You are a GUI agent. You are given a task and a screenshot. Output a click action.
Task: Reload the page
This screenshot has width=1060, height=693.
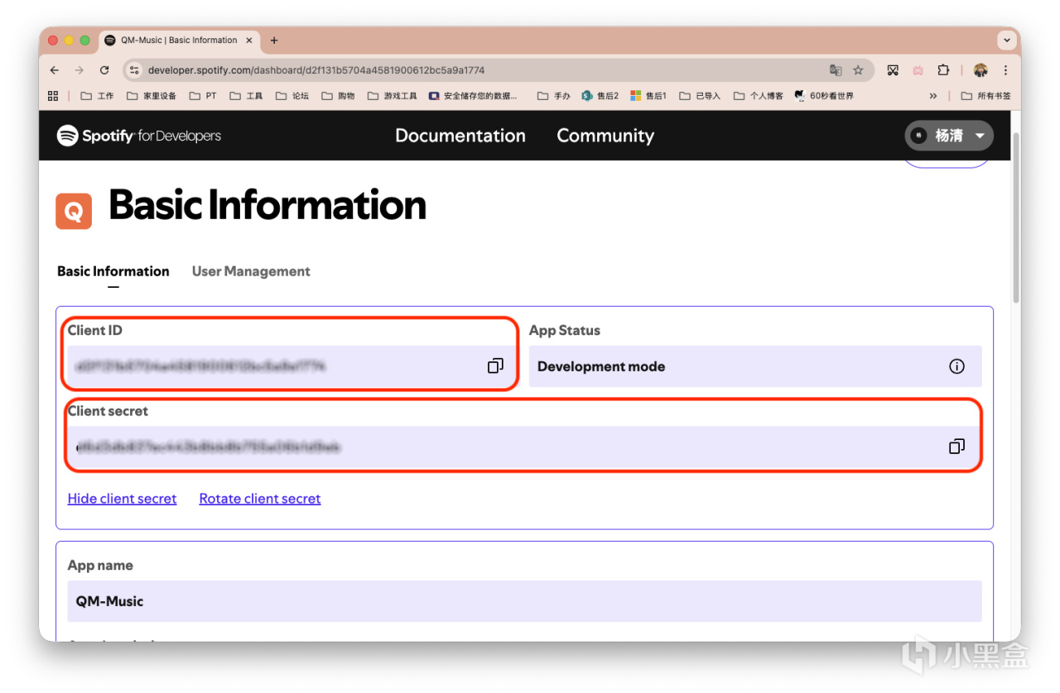[104, 70]
